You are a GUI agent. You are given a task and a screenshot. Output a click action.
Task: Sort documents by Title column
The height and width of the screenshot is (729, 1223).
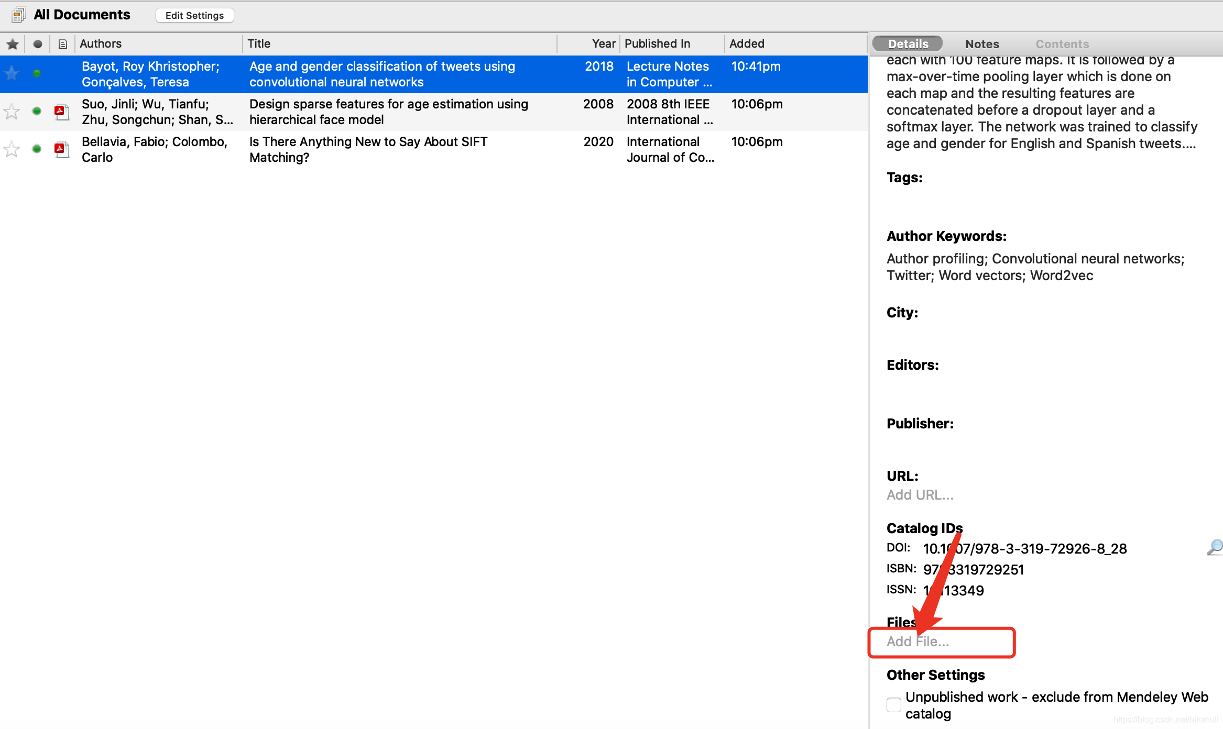[x=399, y=43]
